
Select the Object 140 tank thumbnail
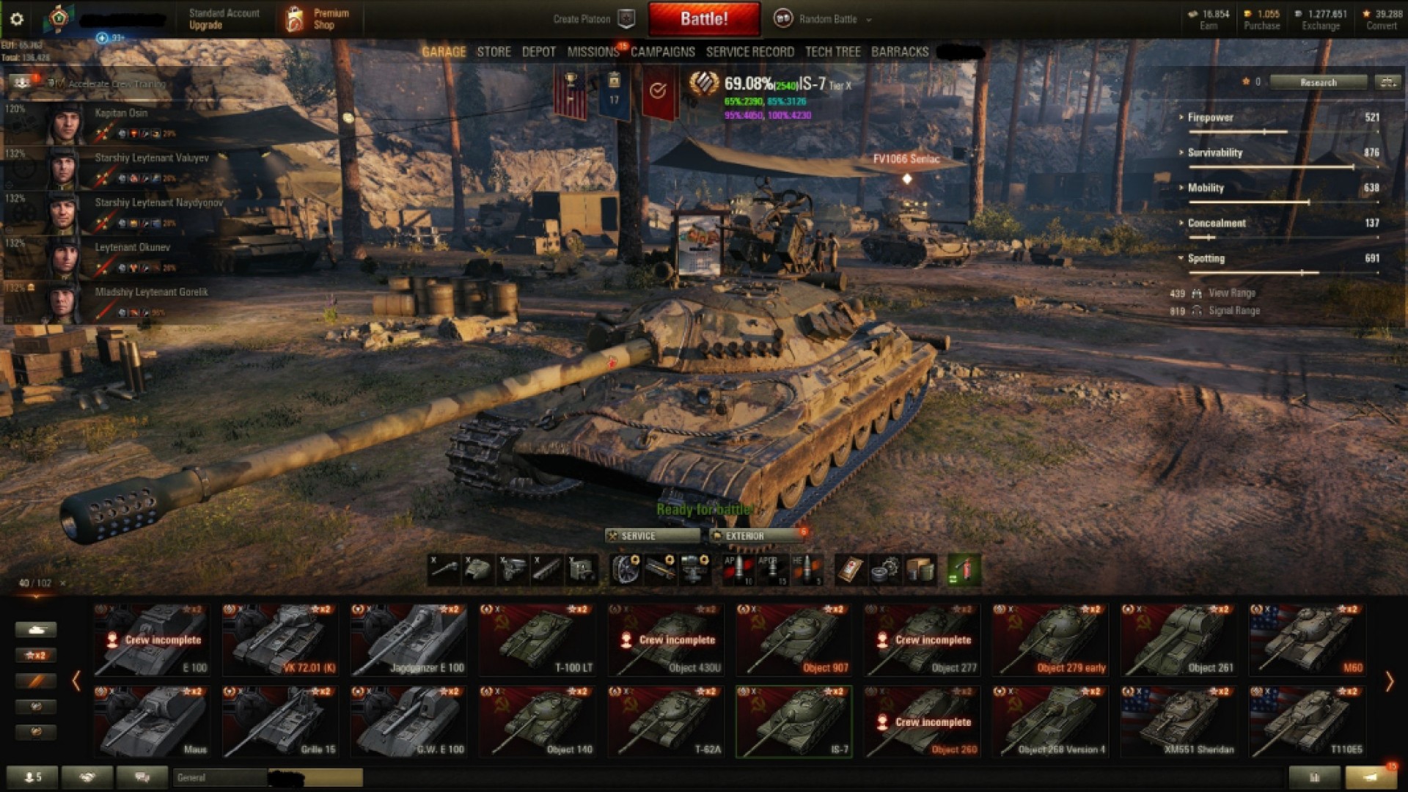[537, 722]
